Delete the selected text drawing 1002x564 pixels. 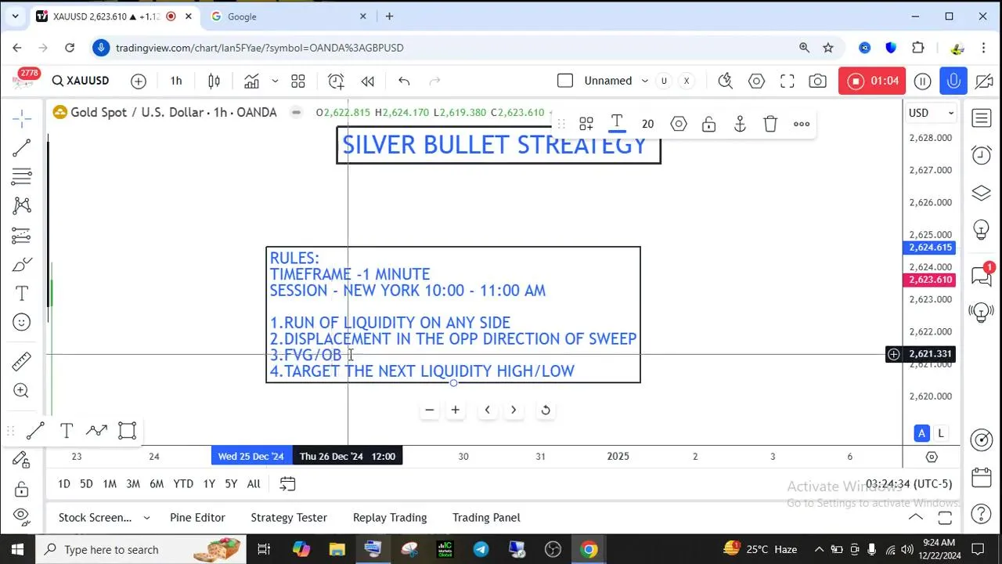[x=770, y=124]
